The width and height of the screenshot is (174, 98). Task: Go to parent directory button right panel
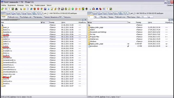pos(128,13)
